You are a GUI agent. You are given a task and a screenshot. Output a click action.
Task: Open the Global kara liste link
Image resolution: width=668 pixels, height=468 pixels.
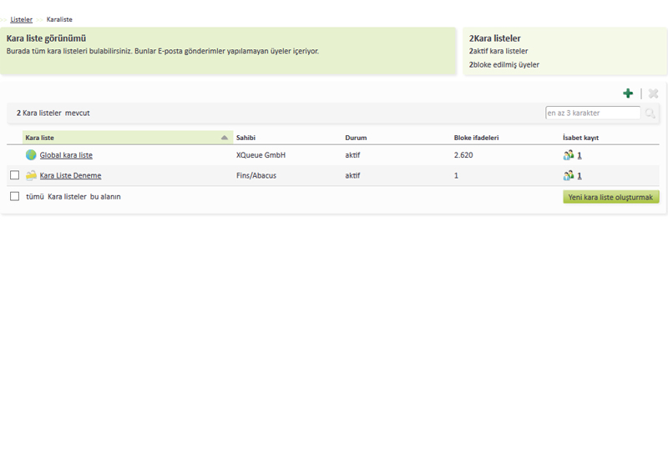point(66,155)
